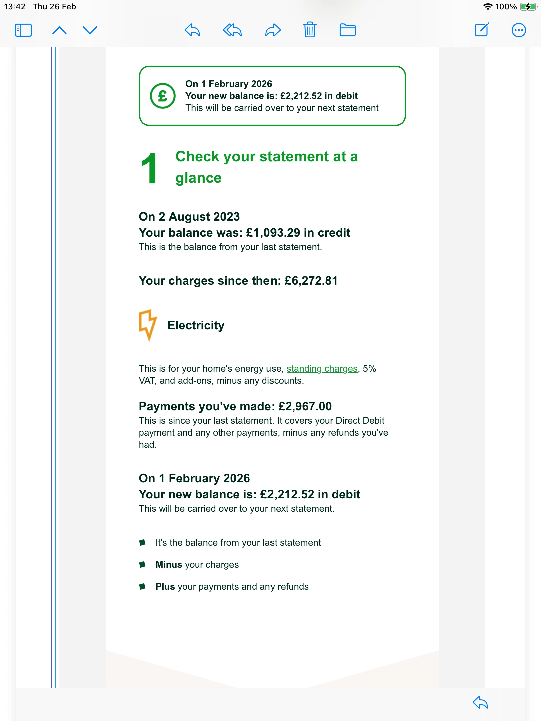Tap the bottom-right quick reply arrow
This screenshot has width=541, height=721.
(480, 702)
